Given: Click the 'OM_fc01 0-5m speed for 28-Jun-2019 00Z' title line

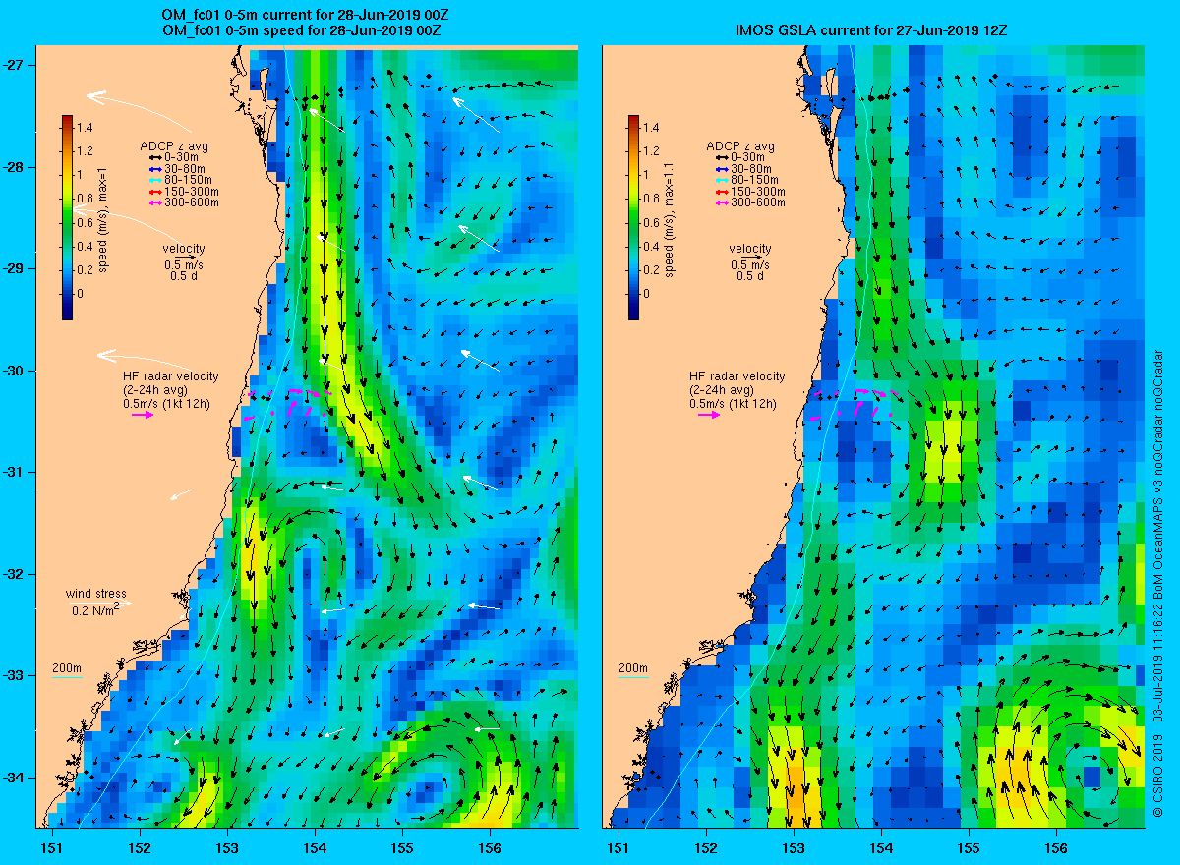Looking at the screenshot, I should click(301, 30).
